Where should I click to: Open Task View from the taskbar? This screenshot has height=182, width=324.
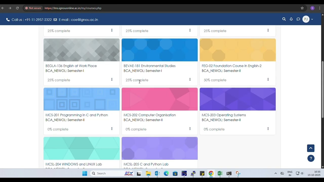coord(139,173)
